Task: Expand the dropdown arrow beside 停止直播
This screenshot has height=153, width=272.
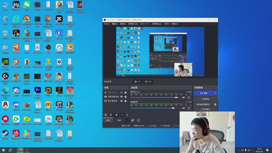Action: coord(216,93)
